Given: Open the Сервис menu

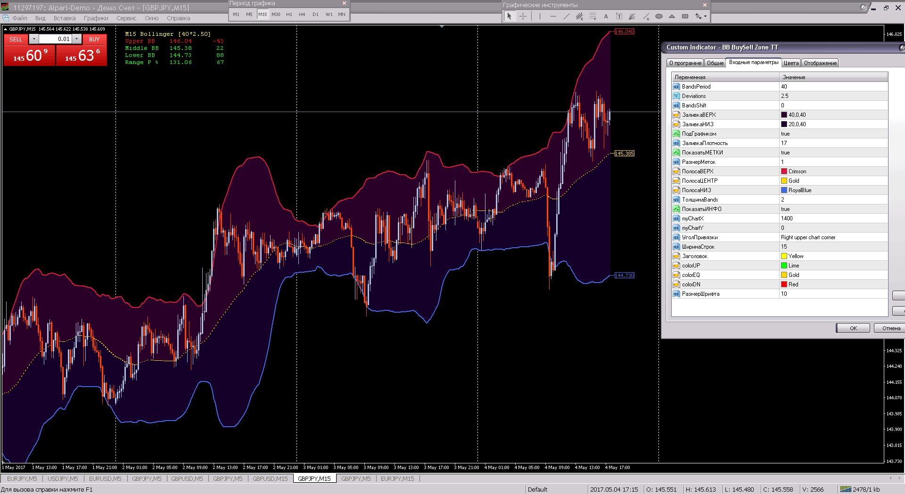Looking at the screenshot, I should click(126, 18).
